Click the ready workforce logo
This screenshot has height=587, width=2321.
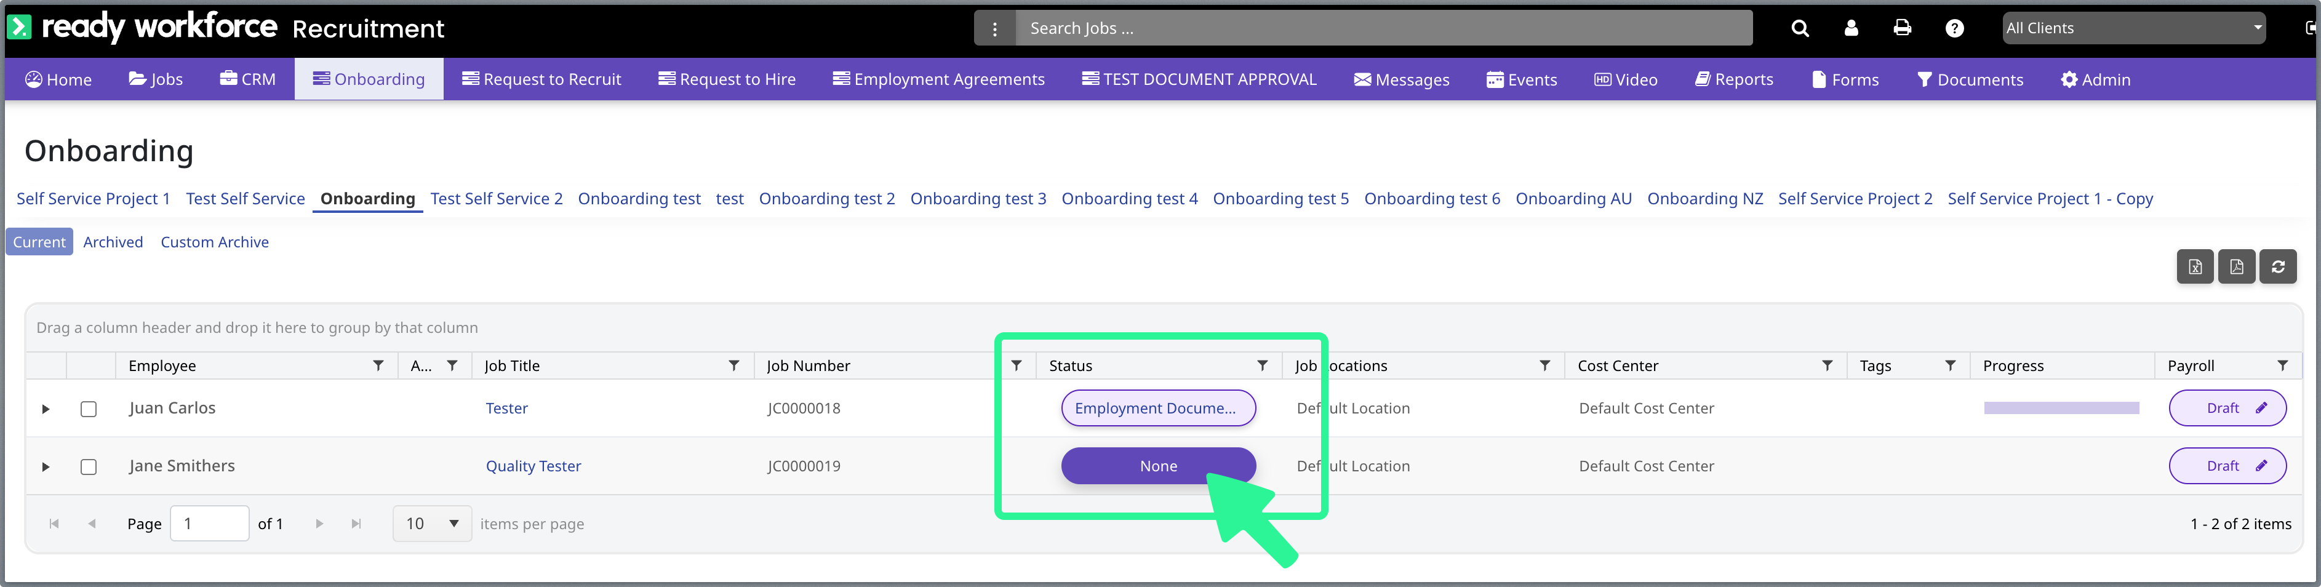(142, 27)
